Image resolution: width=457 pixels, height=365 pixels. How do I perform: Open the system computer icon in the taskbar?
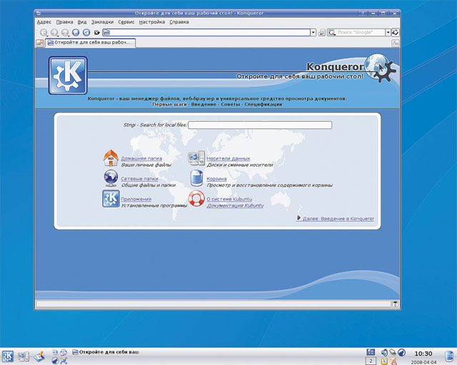[x=24, y=356]
